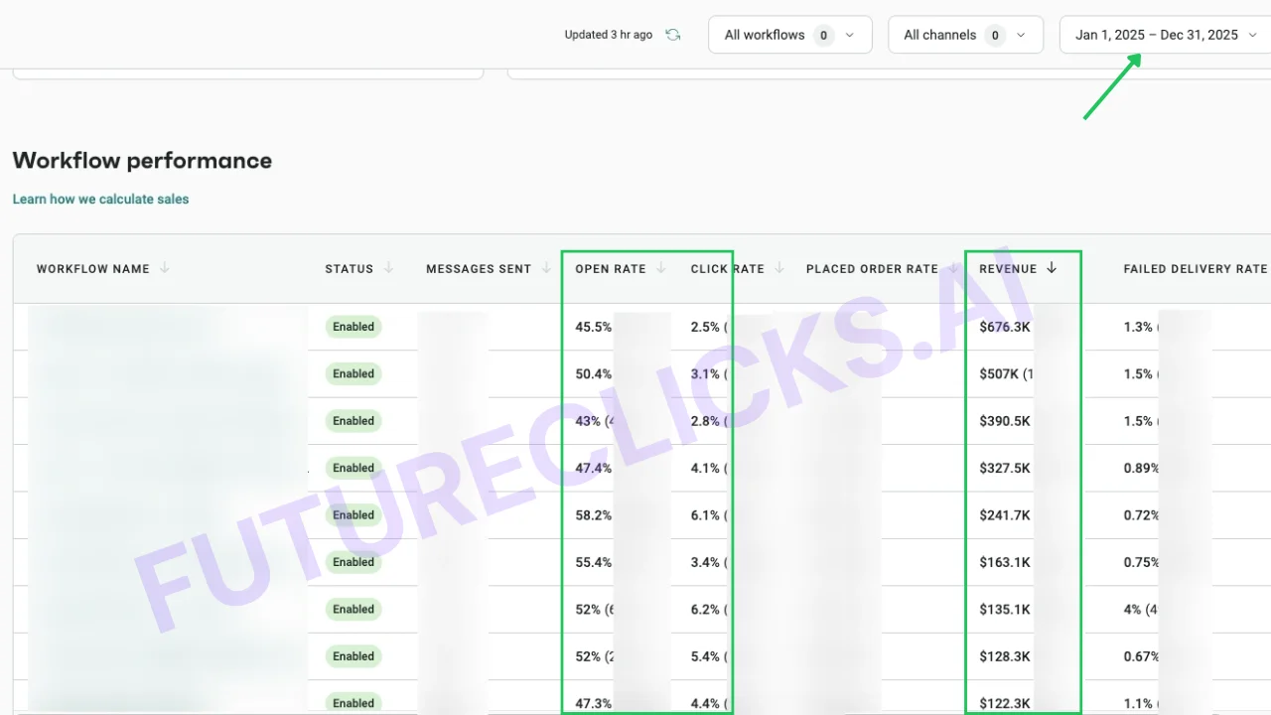Select the $128.3K revenue value

point(1005,656)
